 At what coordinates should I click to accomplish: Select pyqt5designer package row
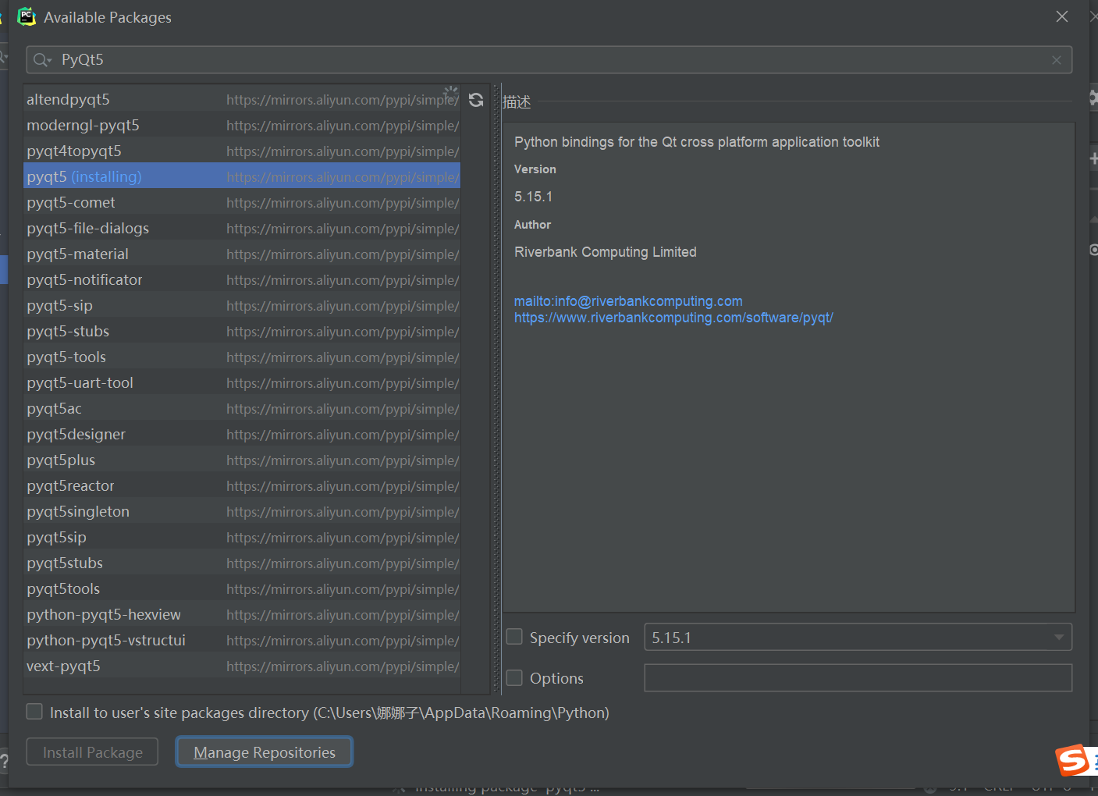pyautogui.click(x=242, y=434)
